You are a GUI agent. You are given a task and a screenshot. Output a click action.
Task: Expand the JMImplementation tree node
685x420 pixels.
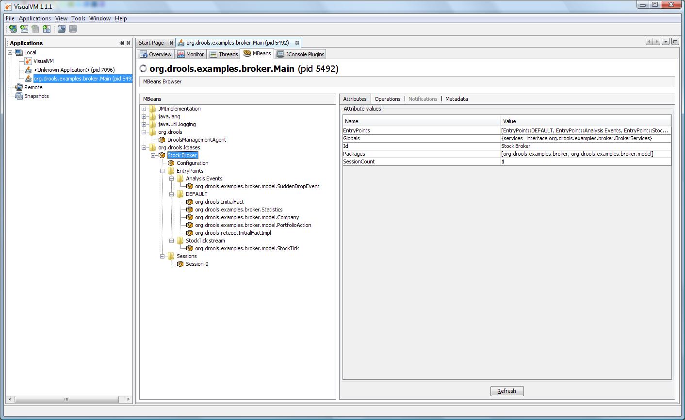click(144, 109)
